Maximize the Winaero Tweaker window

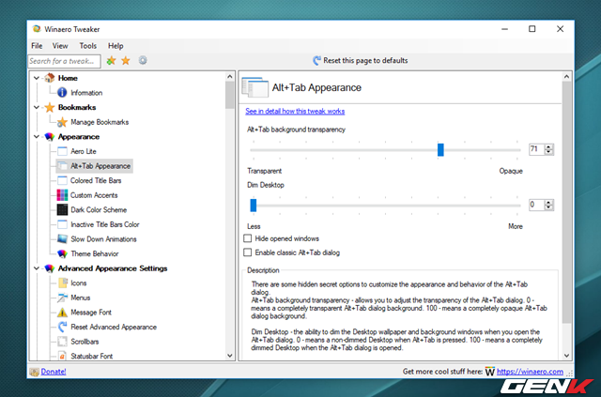[532, 29]
